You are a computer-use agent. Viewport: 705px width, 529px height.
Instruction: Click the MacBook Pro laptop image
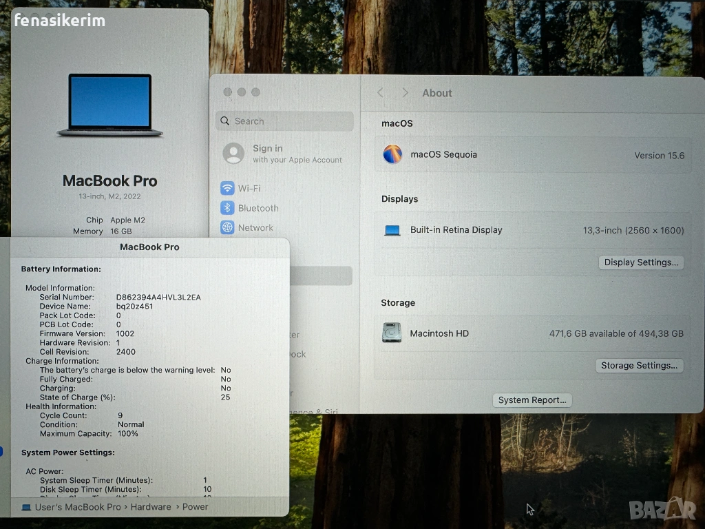tap(109, 105)
